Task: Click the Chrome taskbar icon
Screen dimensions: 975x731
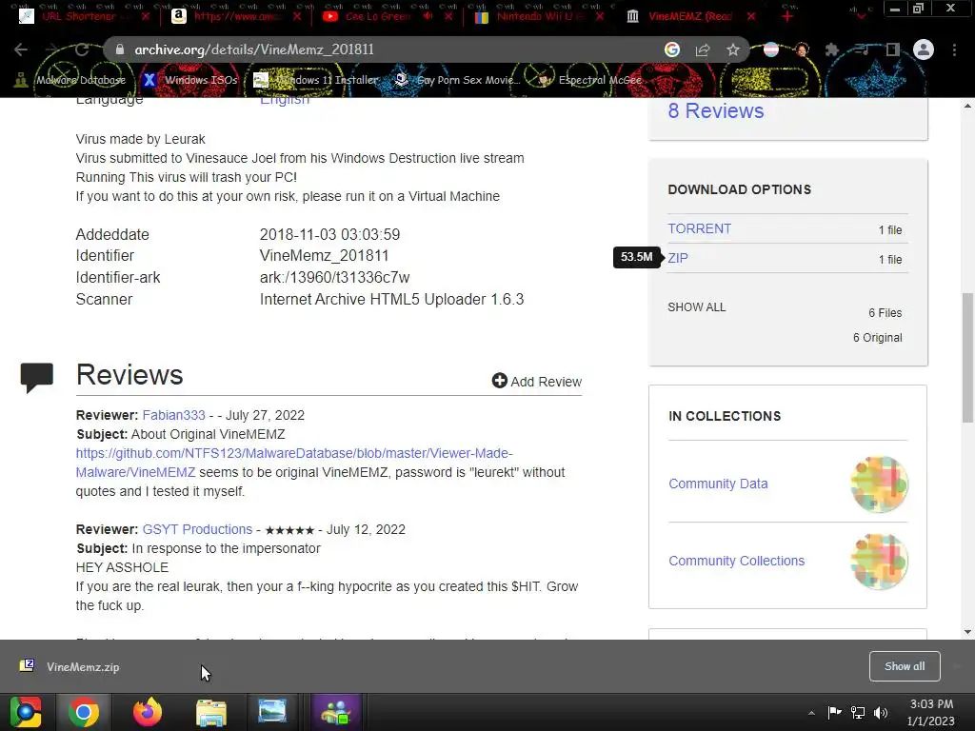Action: 84,712
